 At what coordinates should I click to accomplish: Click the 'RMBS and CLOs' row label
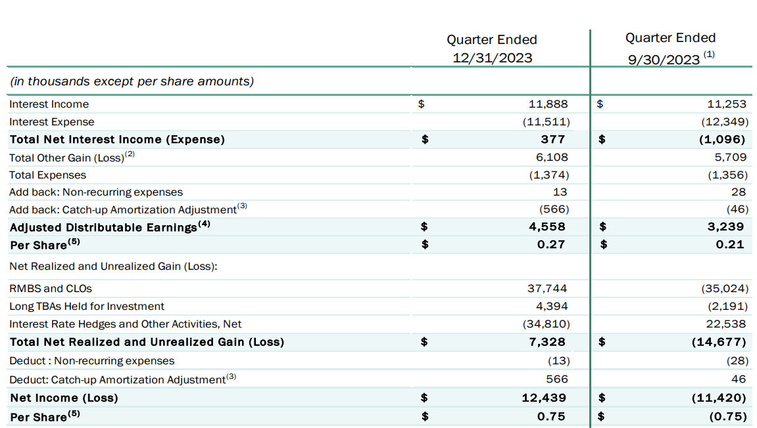coord(51,289)
